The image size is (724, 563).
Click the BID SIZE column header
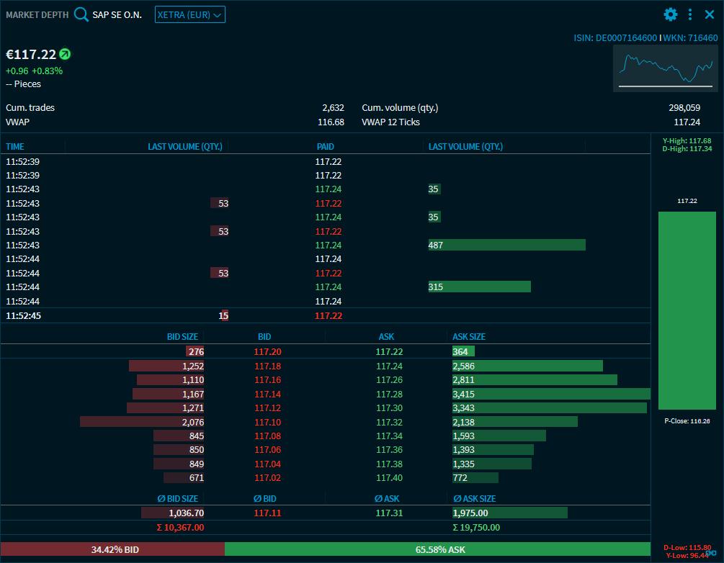pos(182,337)
